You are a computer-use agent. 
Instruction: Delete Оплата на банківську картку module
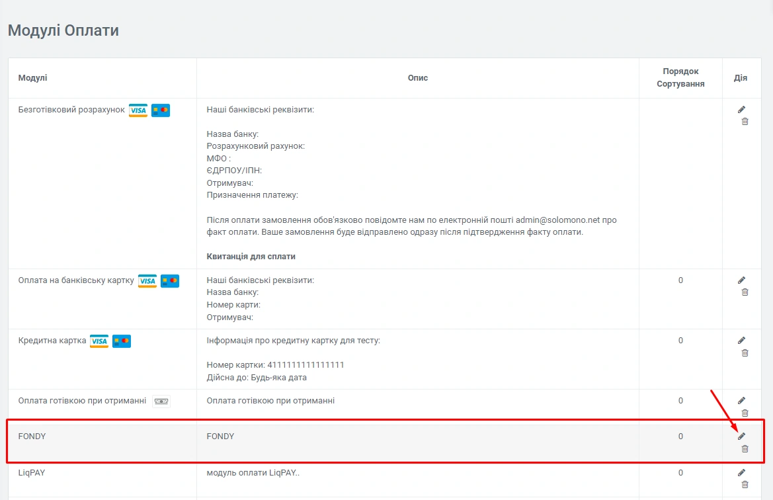point(745,292)
